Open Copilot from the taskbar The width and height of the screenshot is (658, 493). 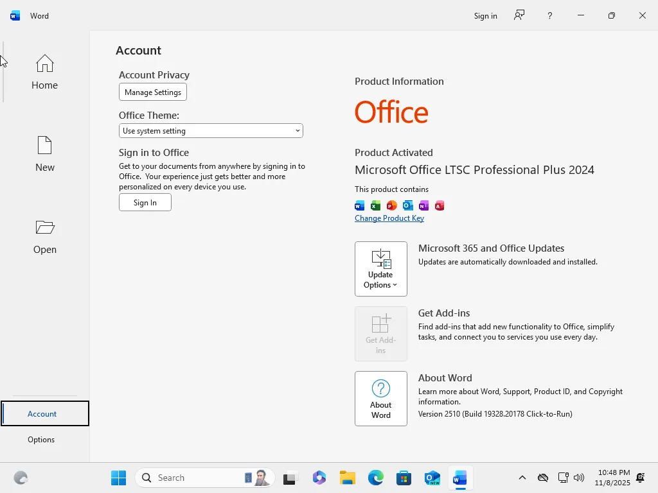319,478
